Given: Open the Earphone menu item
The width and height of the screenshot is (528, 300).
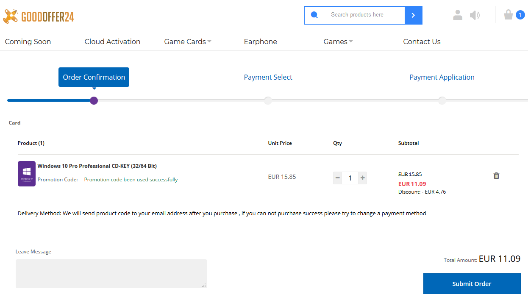Looking at the screenshot, I should (261, 42).
